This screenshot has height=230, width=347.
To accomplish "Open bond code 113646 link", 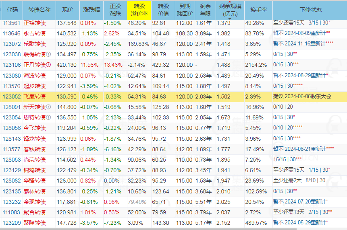I will click(x=11, y=33).
